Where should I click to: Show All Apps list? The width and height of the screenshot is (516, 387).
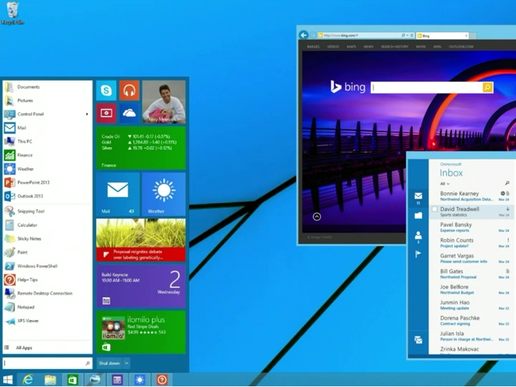point(47,347)
